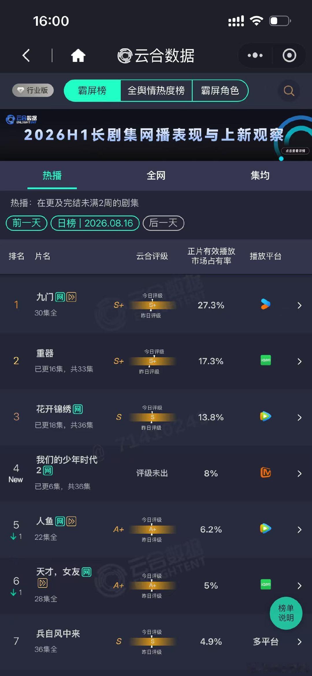Viewport: 312px width, 676px height.
Task: Switch to 霸屏角色 segment
Action: coord(220,91)
